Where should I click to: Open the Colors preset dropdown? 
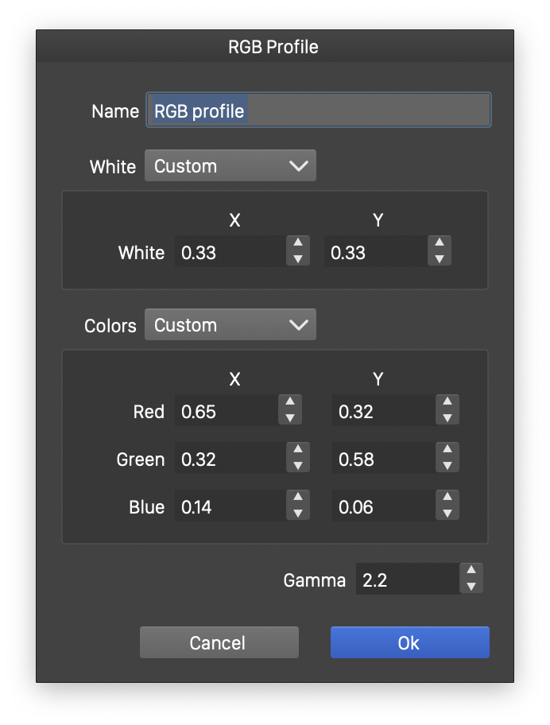230,325
